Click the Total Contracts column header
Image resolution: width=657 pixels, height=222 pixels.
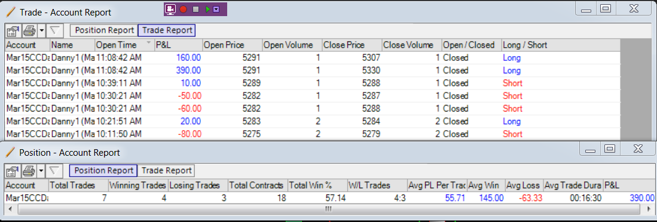pyautogui.click(x=258, y=185)
